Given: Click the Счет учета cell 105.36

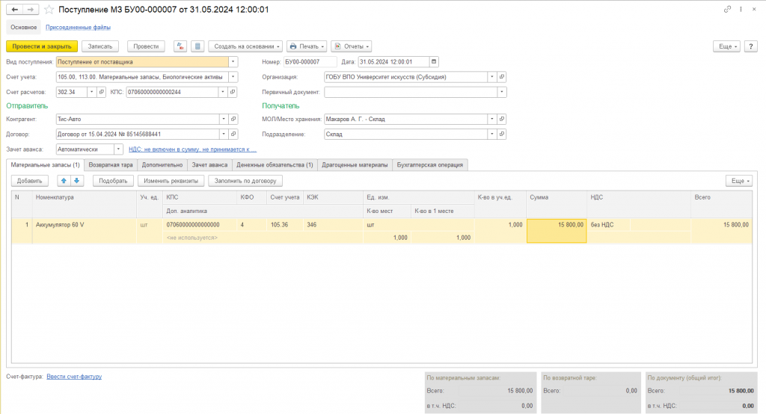Looking at the screenshot, I should (x=284, y=225).
